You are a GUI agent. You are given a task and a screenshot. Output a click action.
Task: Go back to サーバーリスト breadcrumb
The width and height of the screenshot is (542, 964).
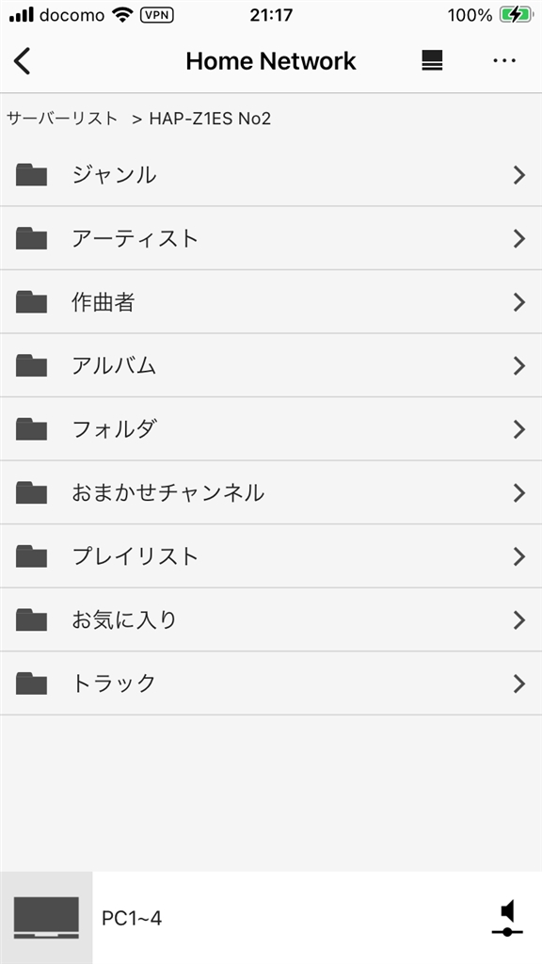62,118
